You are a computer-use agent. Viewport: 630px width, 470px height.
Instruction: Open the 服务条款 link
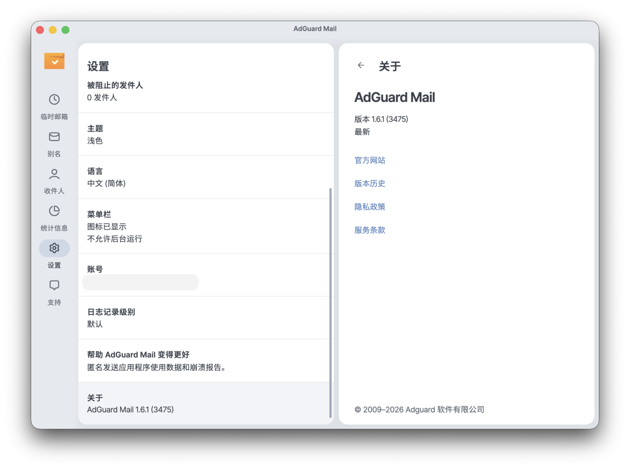coord(370,230)
